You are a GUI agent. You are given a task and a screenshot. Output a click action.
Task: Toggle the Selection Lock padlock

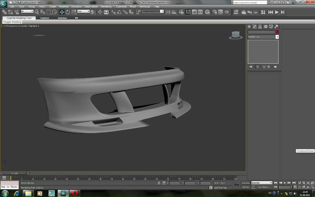159,183
